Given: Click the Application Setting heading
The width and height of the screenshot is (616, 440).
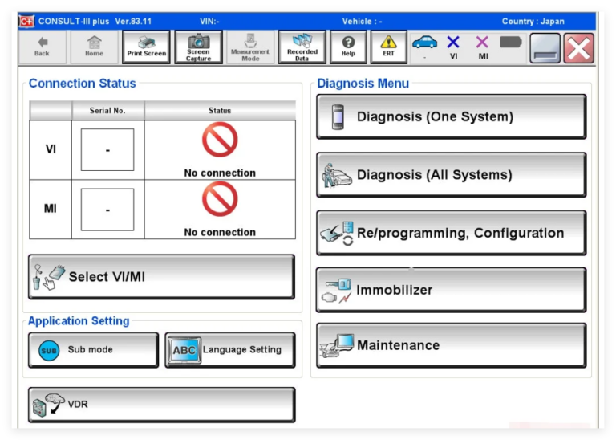Looking at the screenshot, I should (79, 321).
